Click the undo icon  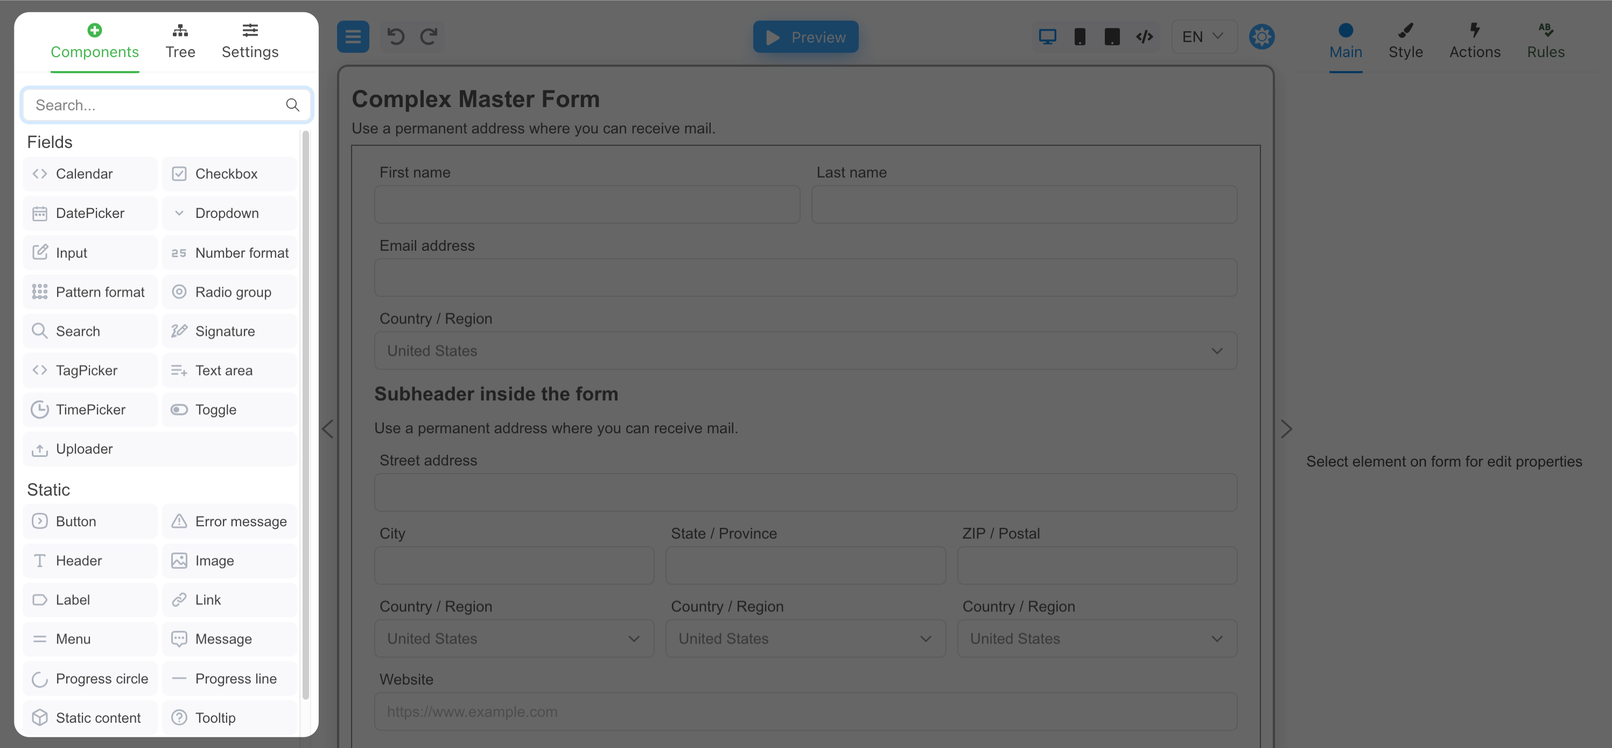395,36
